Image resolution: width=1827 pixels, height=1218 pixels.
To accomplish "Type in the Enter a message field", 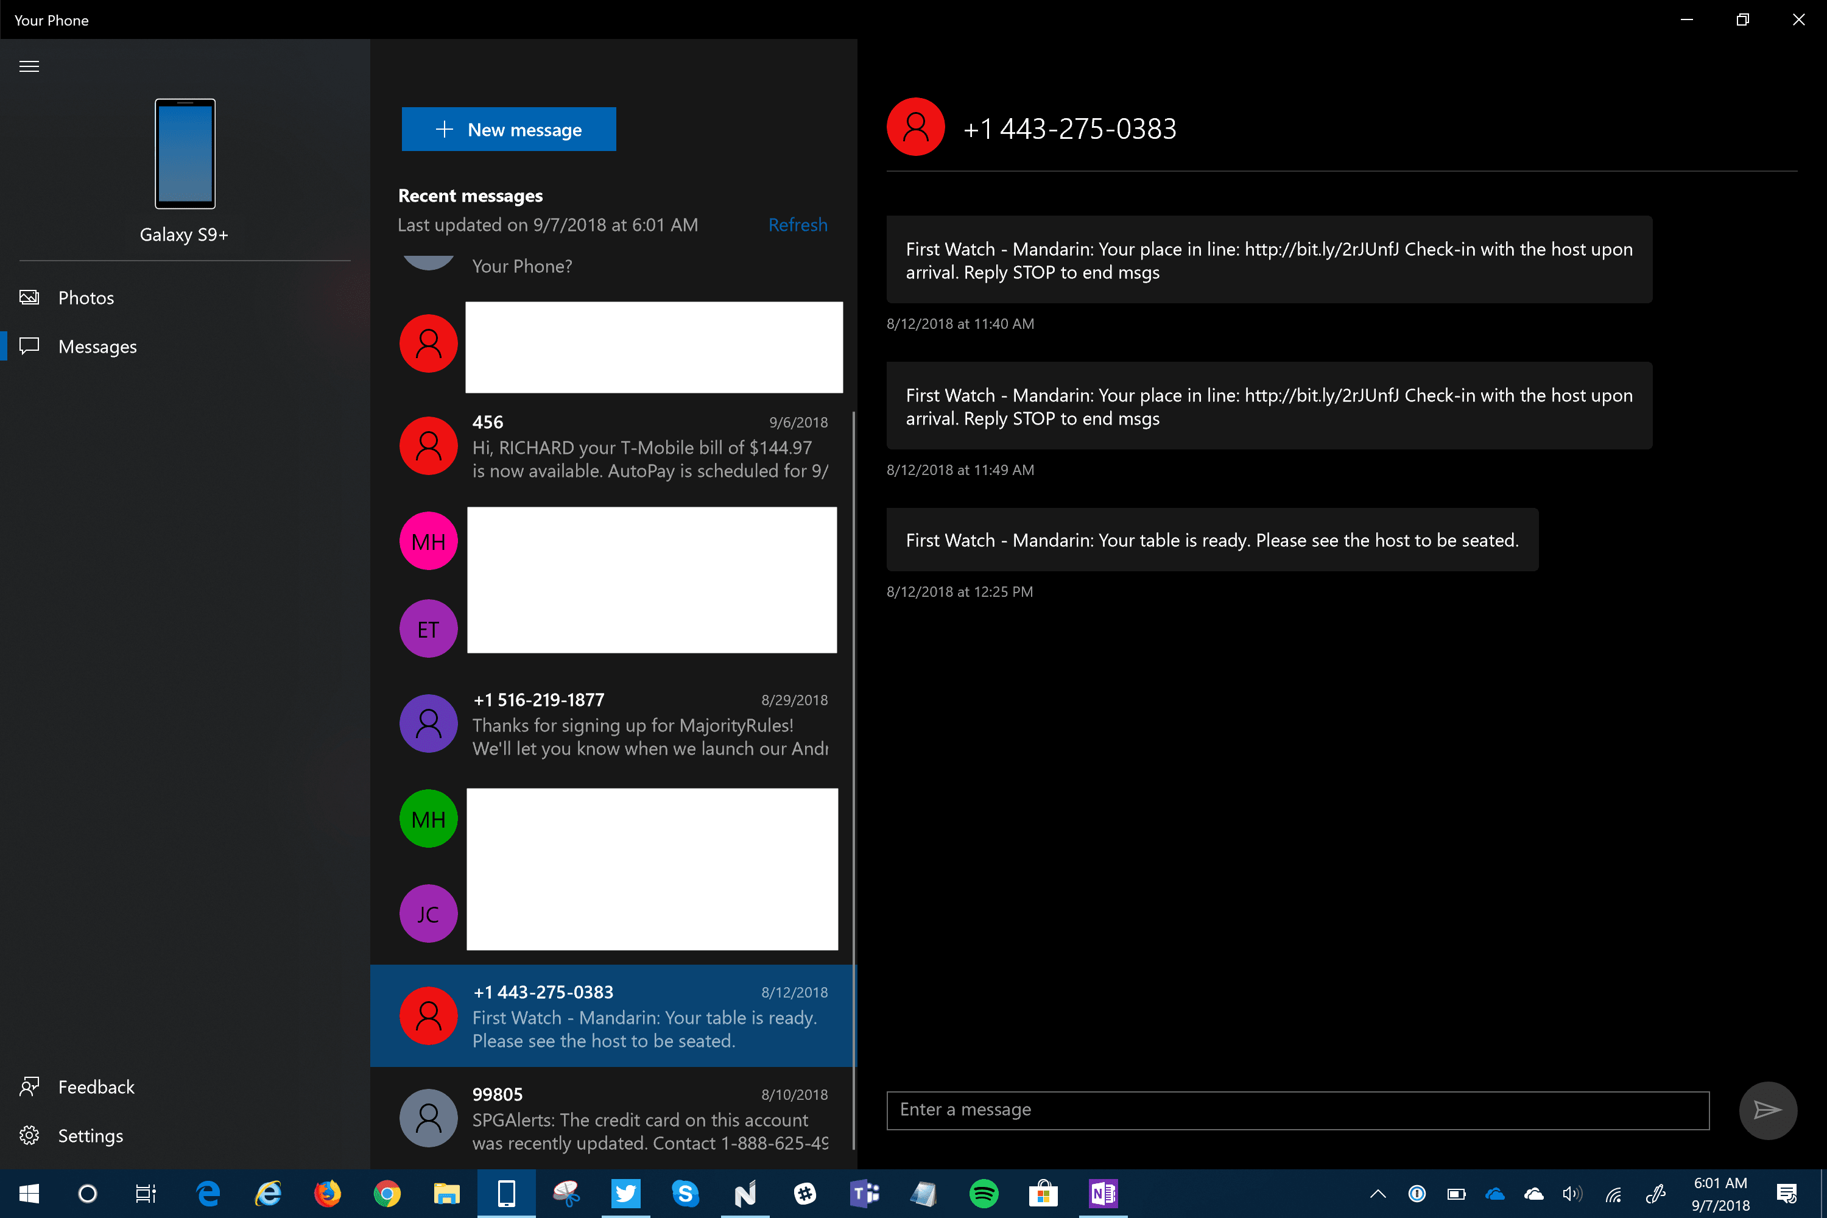I will coord(1297,1110).
